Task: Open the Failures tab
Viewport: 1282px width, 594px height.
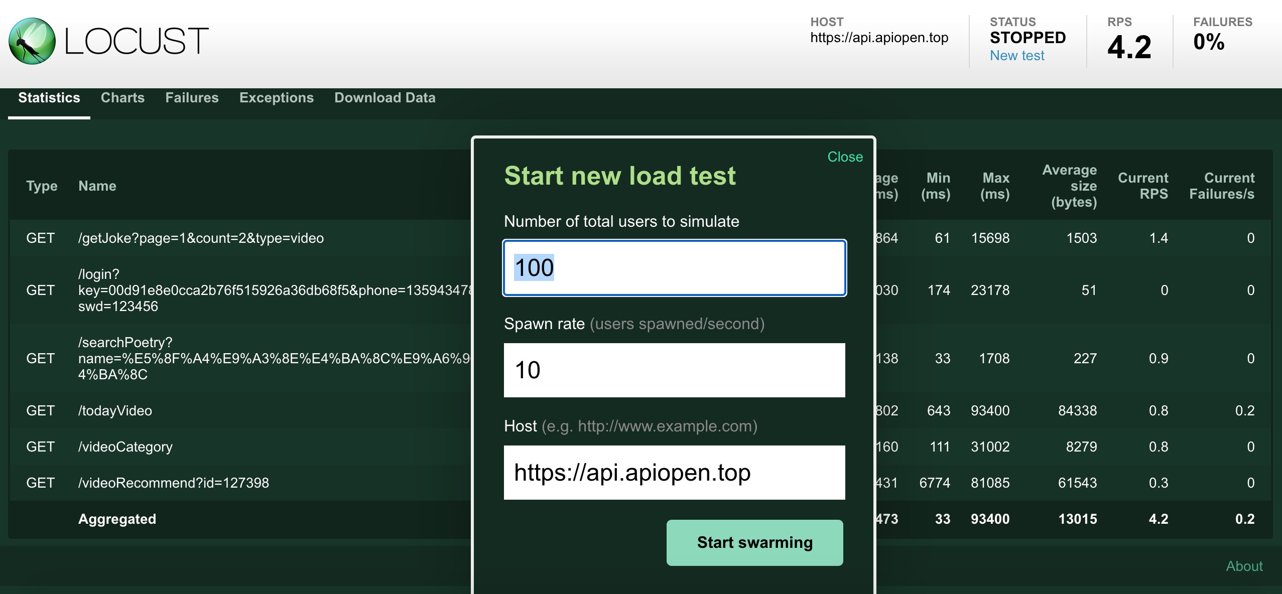Action: pyautogui.click(x=192, y=98)
